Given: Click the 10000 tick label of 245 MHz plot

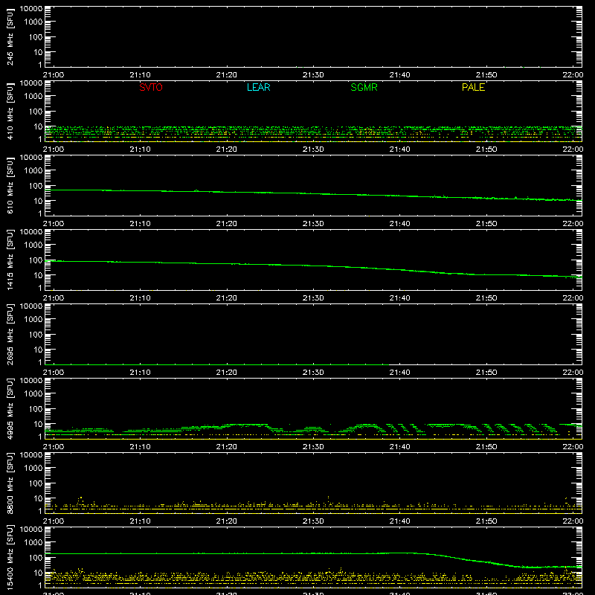Looking at the screenshot, I should [x=31, y=8].
